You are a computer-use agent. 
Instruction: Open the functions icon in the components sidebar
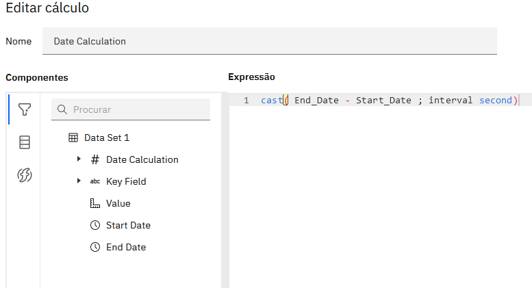click(24, 175)
